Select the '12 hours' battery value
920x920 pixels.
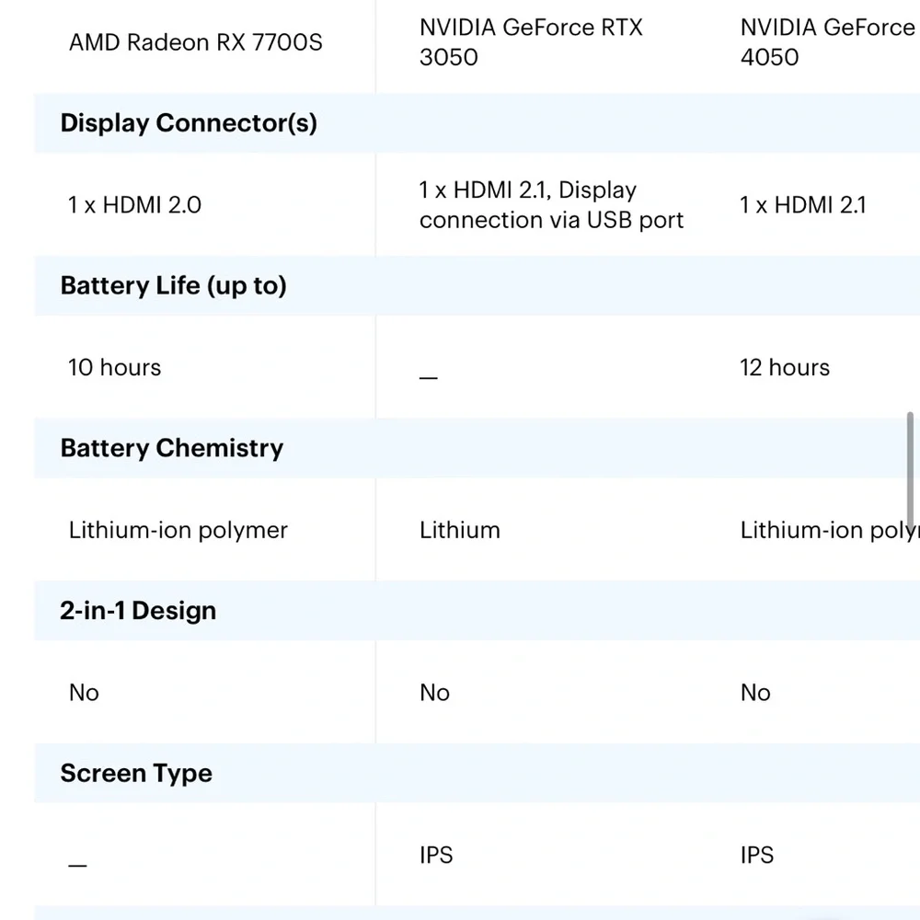click(785, 367)
